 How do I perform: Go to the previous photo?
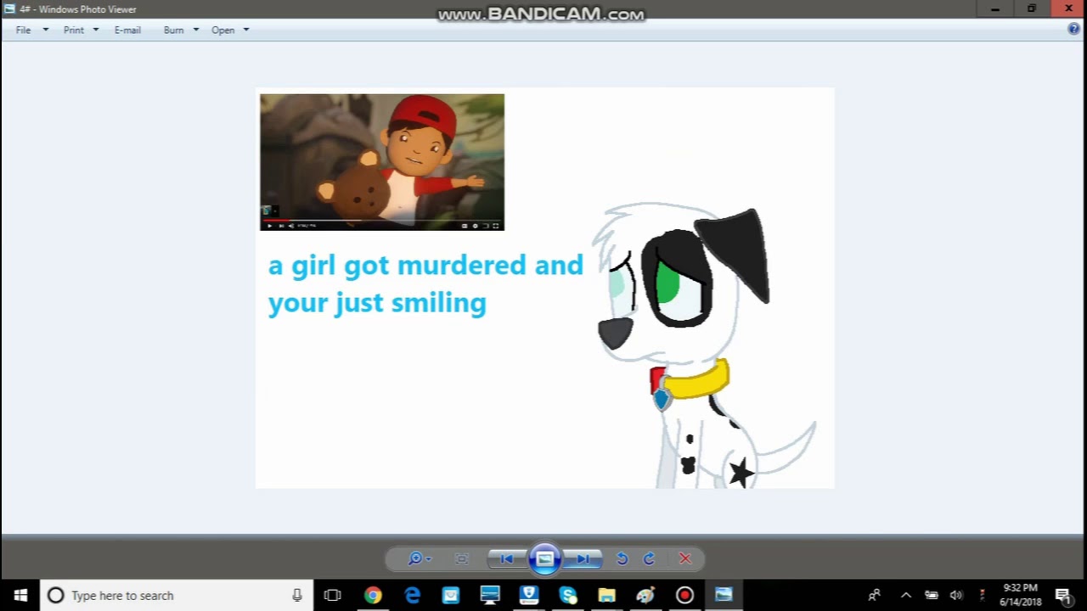tap(507, 558)
